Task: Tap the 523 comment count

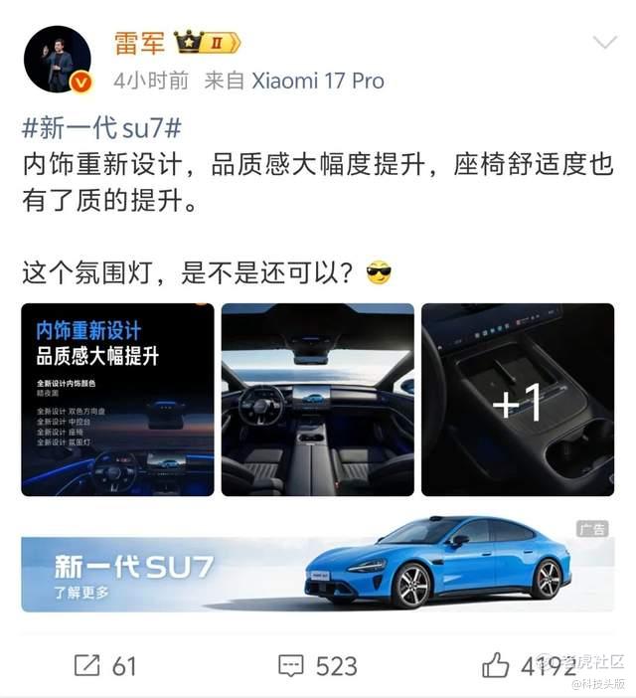Action: pyautogui.click(x=337, y=666)
